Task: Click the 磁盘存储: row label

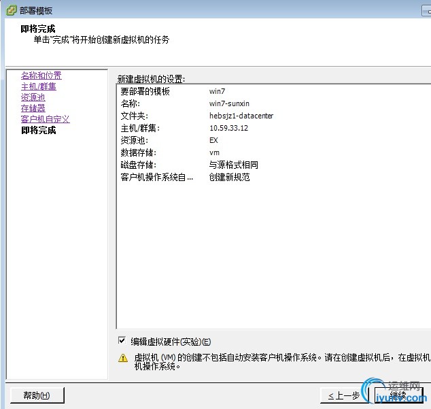Action: click(139, 165)
